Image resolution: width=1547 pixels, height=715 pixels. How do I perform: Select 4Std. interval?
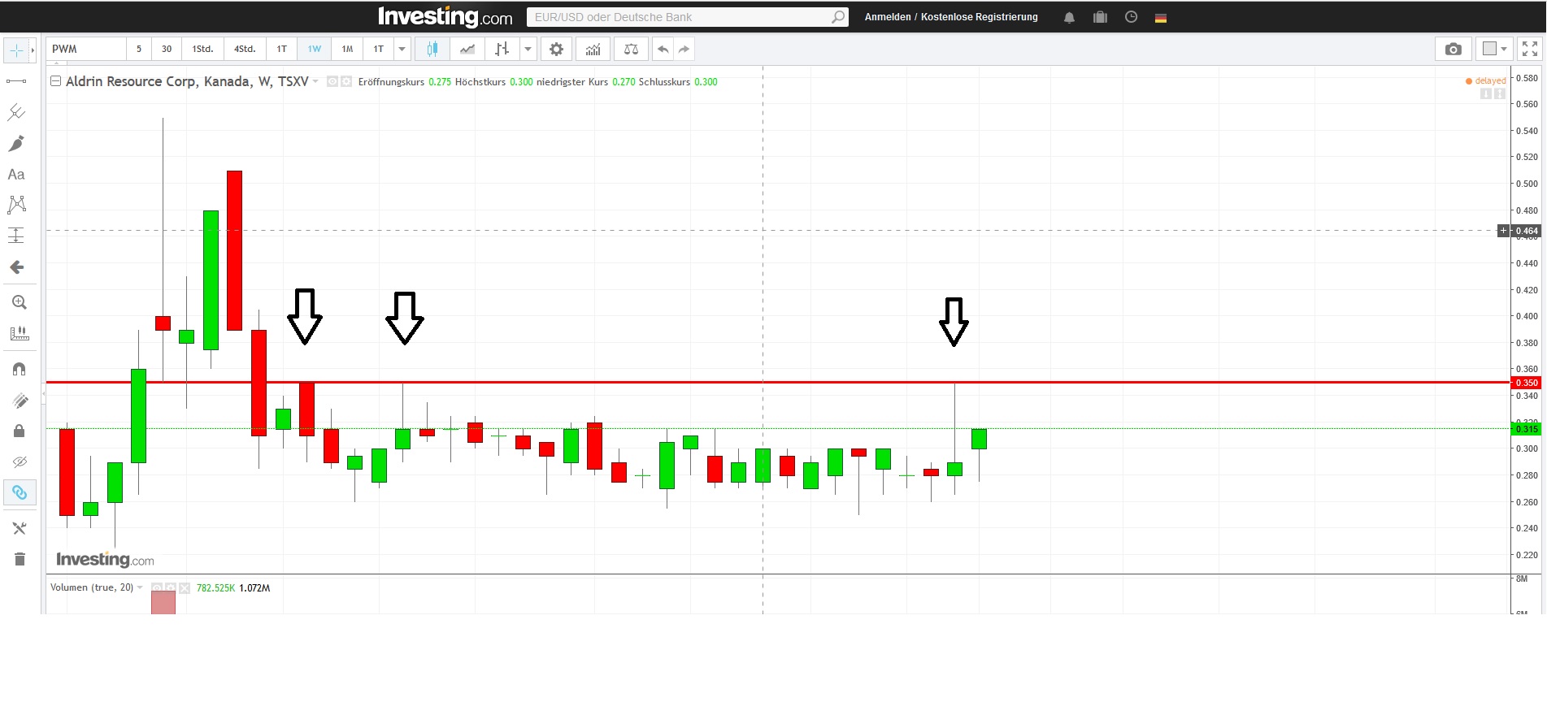[245, 49]
